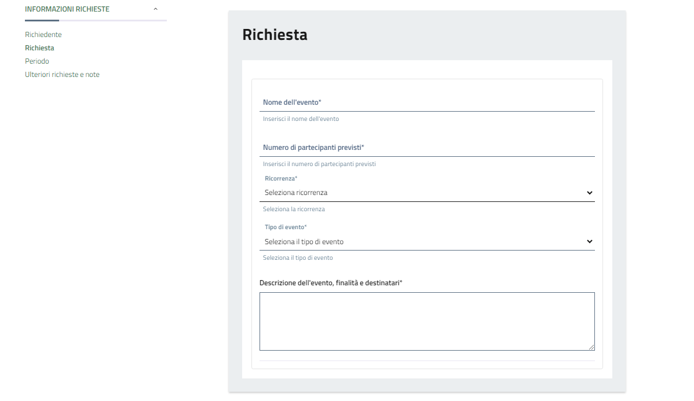
Task: Collapse the Informazioni Richieste chevron
Action: 155,9
